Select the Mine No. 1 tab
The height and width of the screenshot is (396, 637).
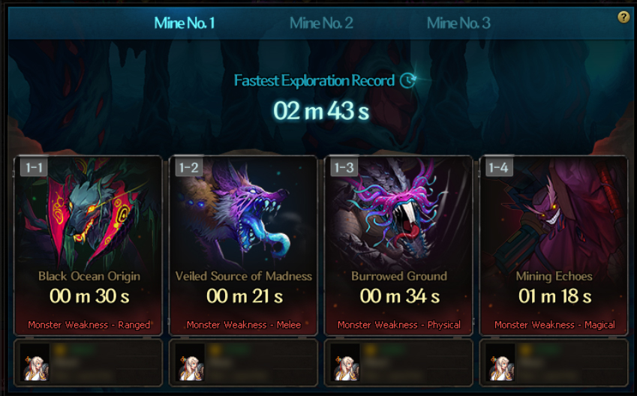point(185,23)
